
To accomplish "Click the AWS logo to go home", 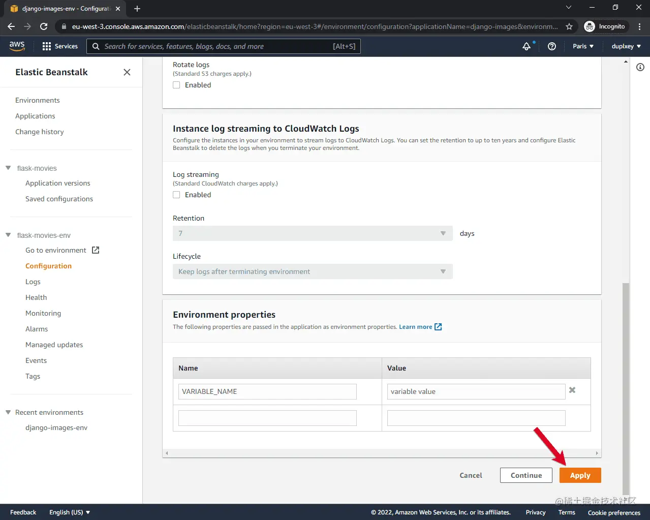I will click(17, 46).
